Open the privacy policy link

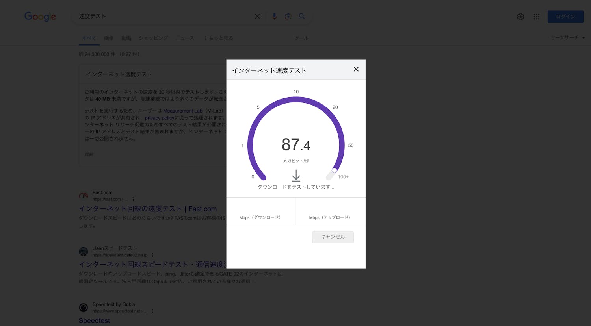pos(160,118)
